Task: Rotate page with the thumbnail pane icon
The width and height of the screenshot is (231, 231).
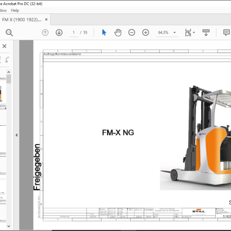Action: coord(7,60)
